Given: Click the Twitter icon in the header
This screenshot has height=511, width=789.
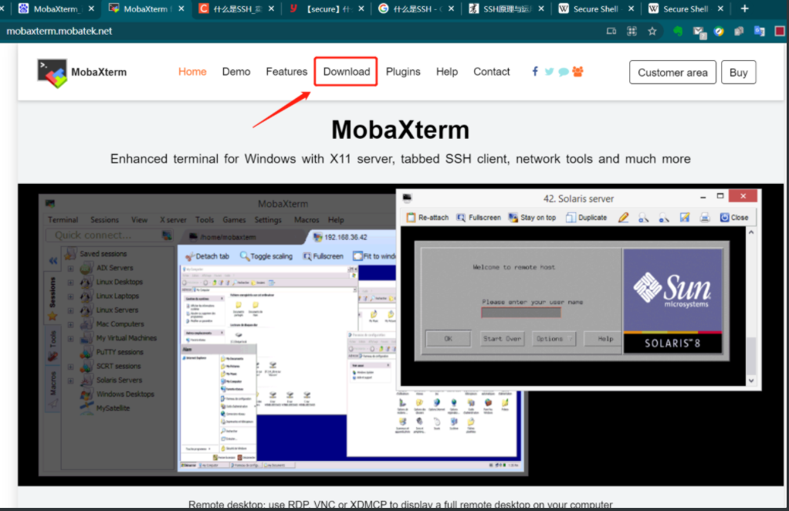Looking at the screenshot, I should (x=548, y=71).
